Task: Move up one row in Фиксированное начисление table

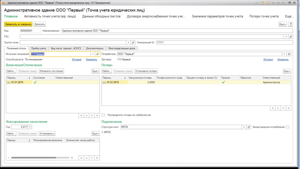Action: click(86, 158)
